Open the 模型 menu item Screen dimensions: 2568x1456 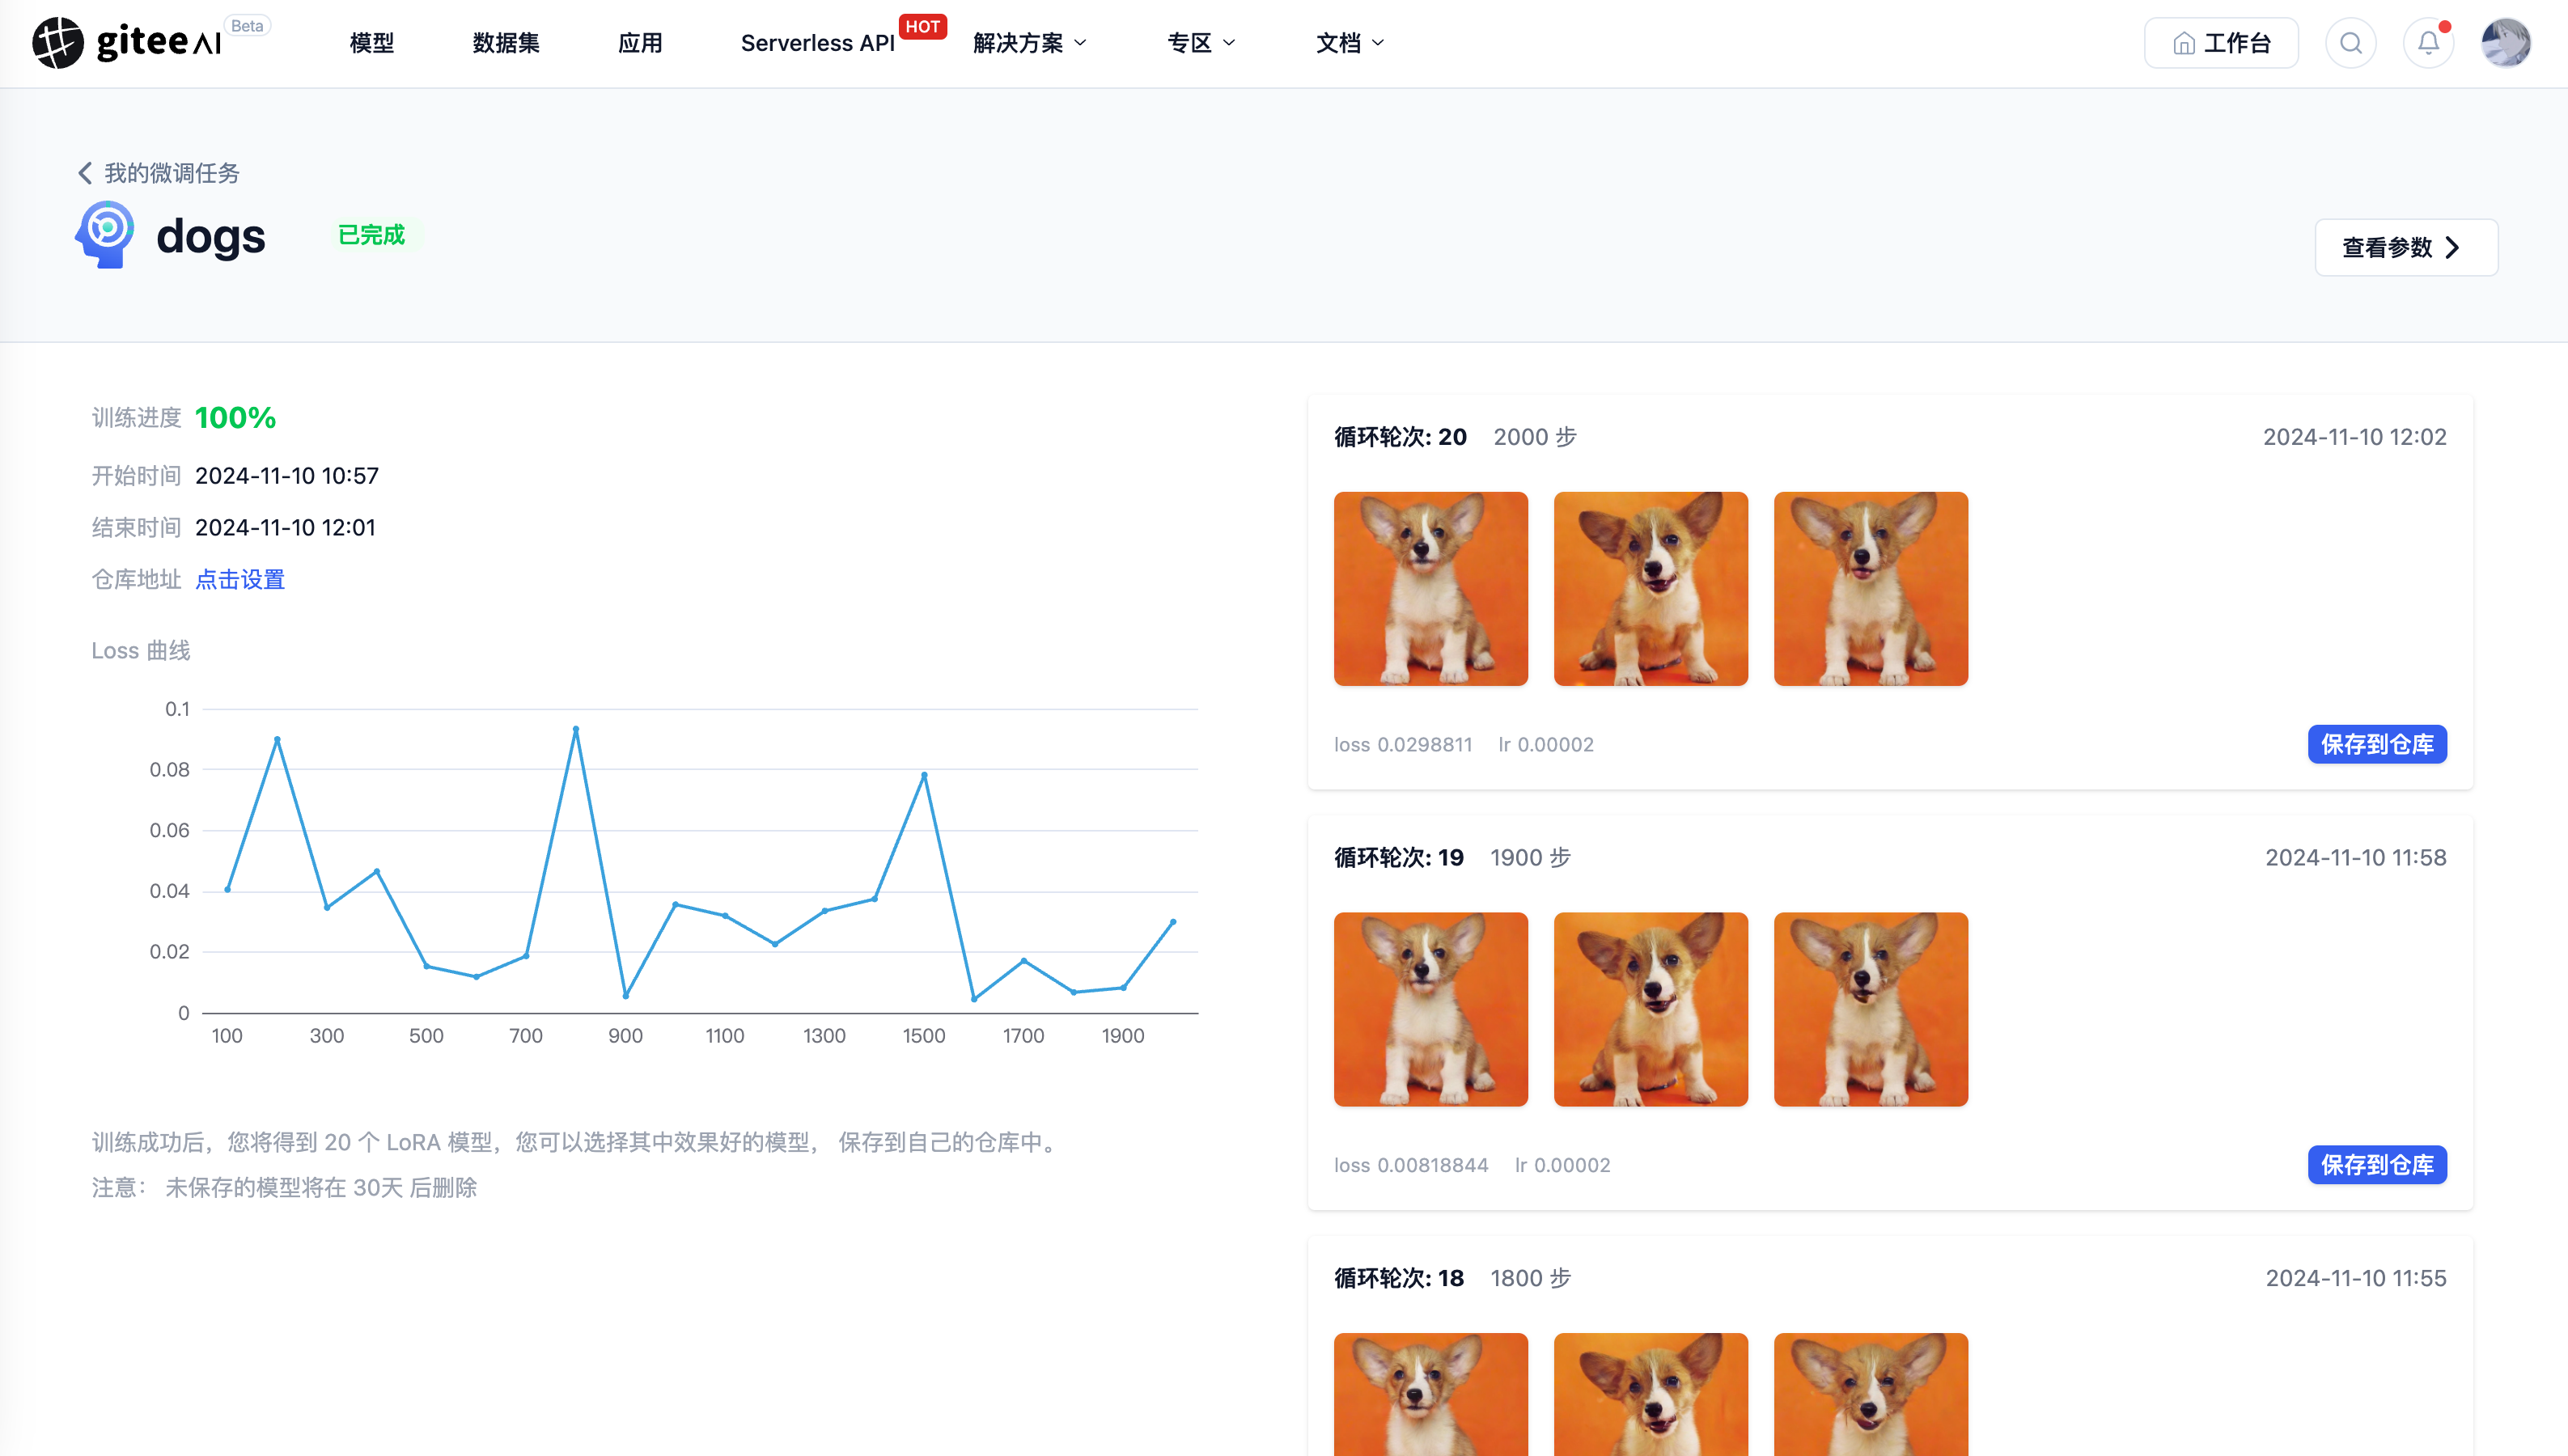372,43
